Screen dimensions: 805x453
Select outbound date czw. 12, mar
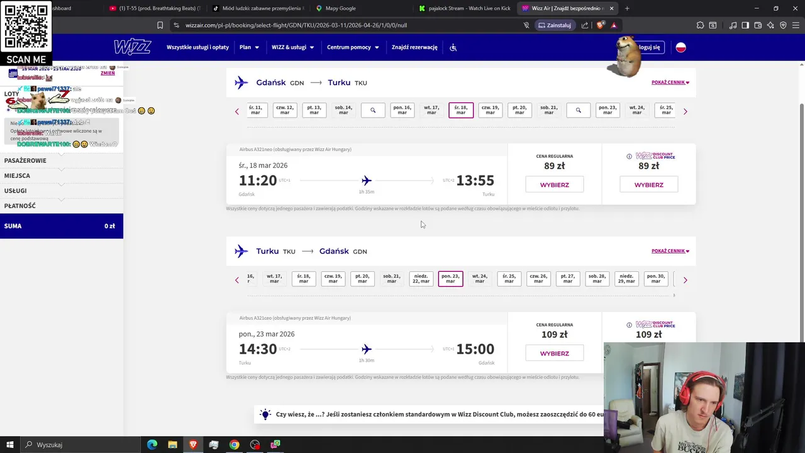click(x=285, y=110)
